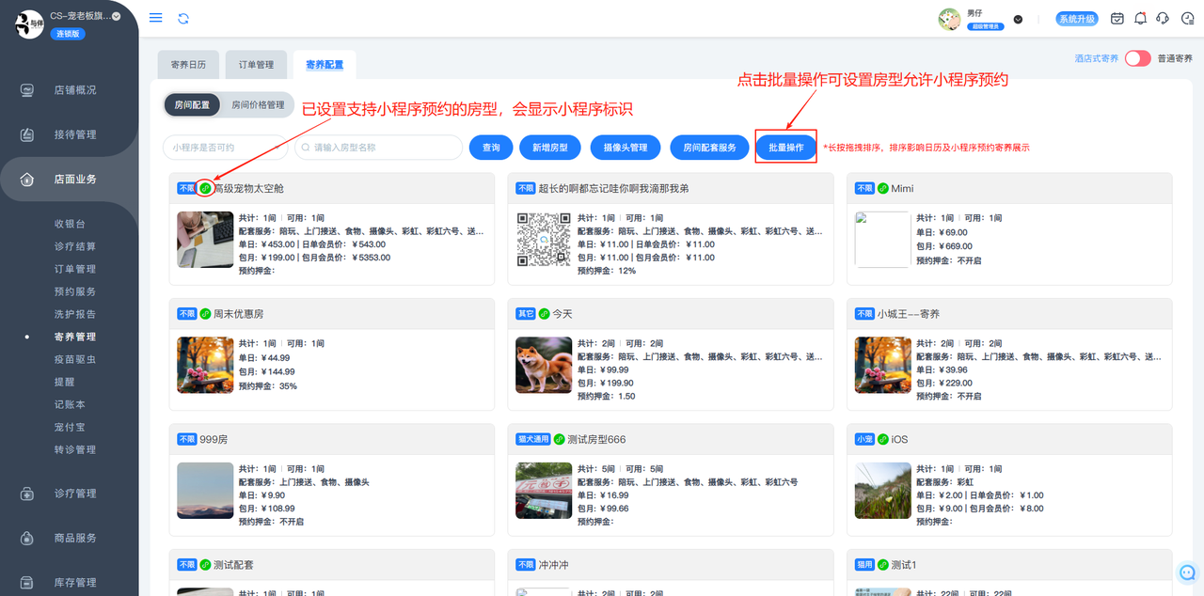Switch to the 订单管理 tab
The width and height of the screenshot is (1204, 596).
pyautogui.click(x=256, y=65)
